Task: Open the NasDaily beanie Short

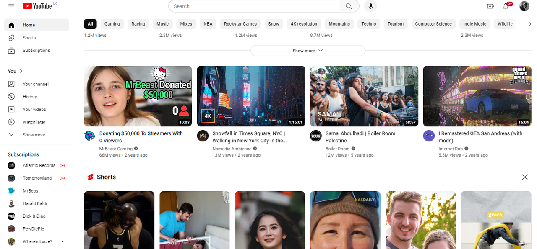Action: pyautogui.click(x=345, y=220)
